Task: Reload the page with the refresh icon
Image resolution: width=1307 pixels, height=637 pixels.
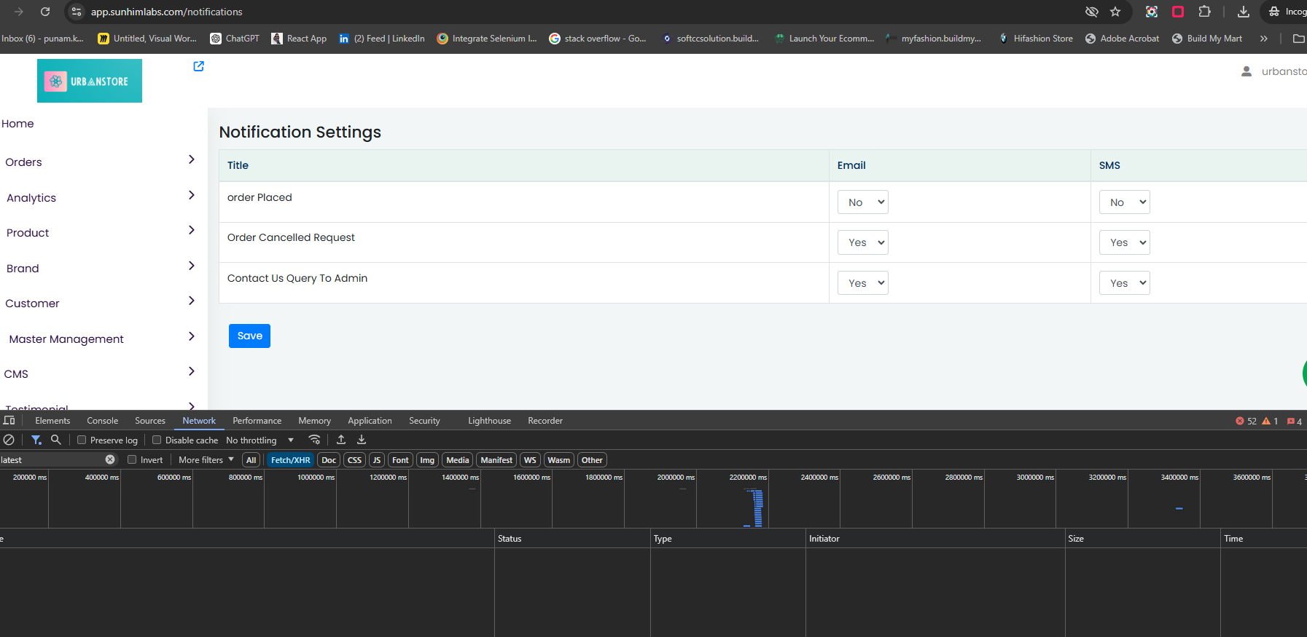Action: (x=45, y=12)
